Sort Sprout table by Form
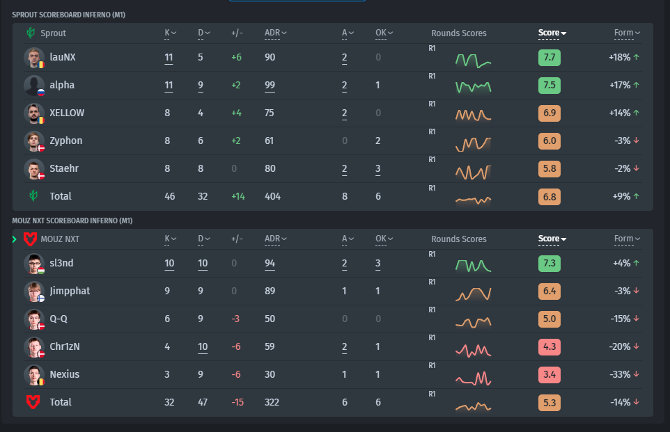The image size is (670, 432). click(627, 33)
